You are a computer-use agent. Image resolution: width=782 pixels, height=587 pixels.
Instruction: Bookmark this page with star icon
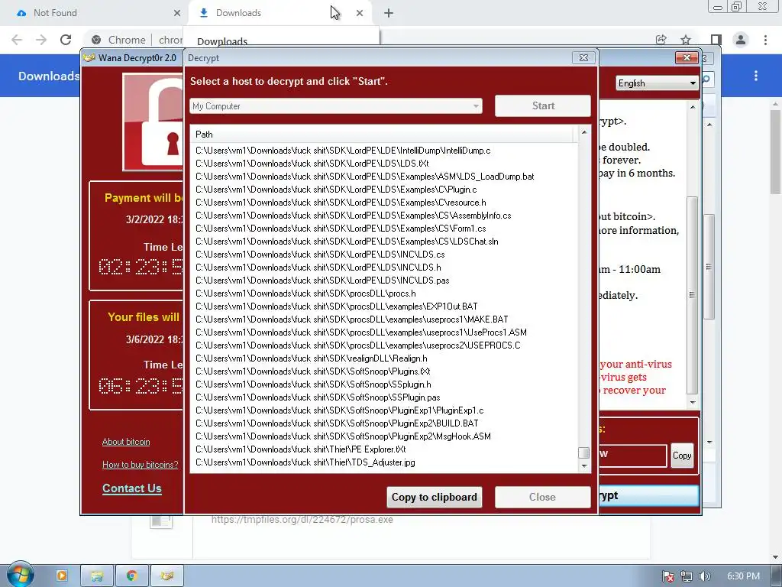pyautogui.click(x=686, y=40)
